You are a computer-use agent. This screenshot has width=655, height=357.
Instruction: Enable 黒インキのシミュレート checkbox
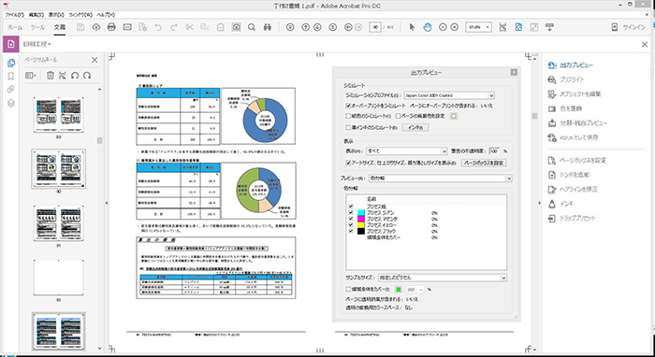pos(348,128)
